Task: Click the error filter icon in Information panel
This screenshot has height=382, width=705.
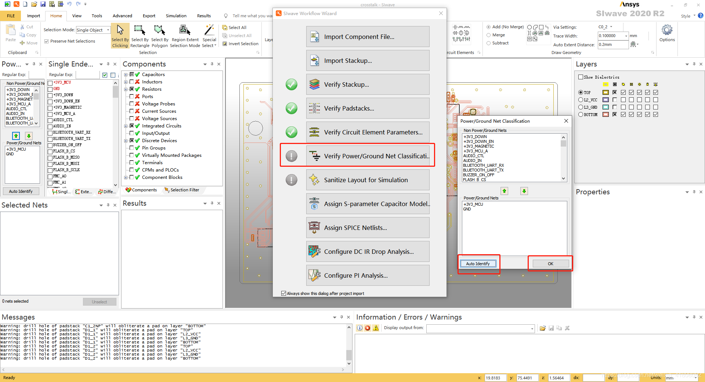Action: (x=368, y=328)
